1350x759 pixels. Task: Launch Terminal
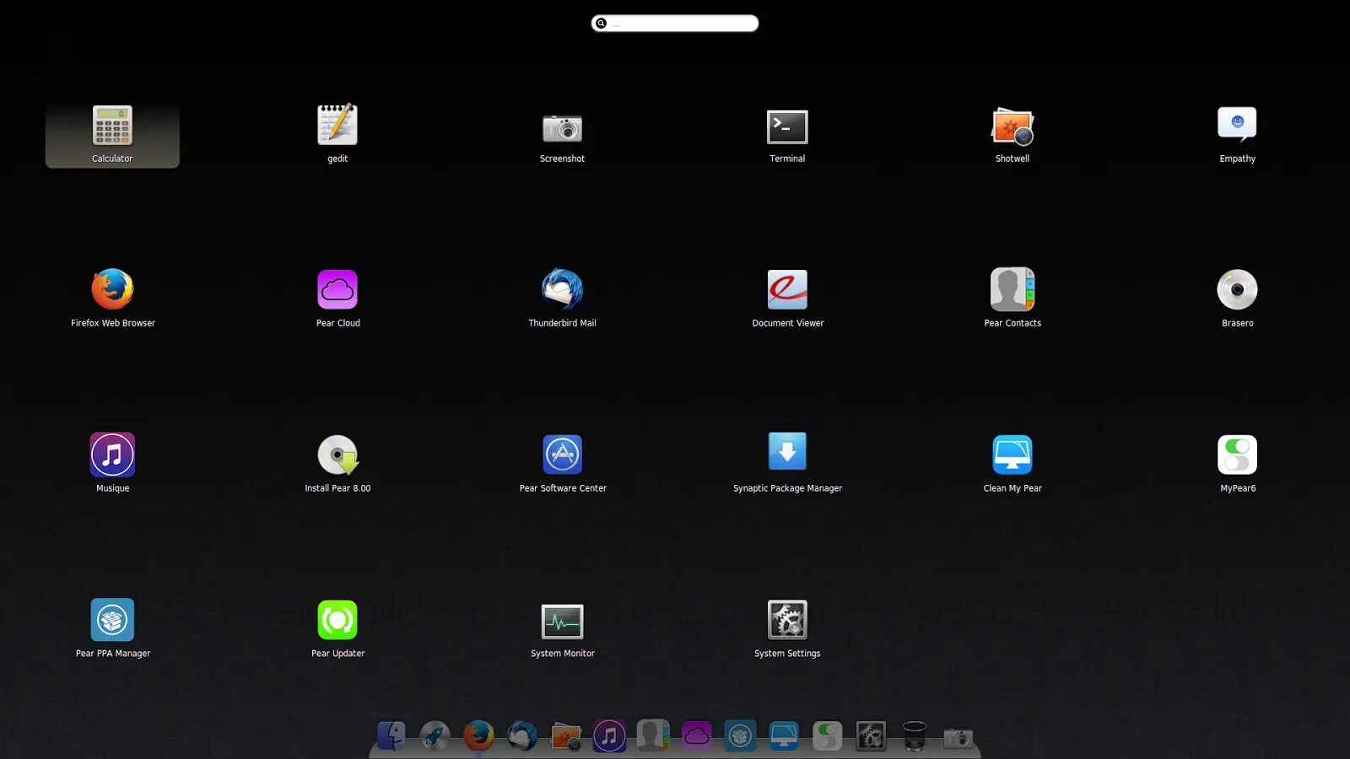pyautogui.click(x=787, y=135)
